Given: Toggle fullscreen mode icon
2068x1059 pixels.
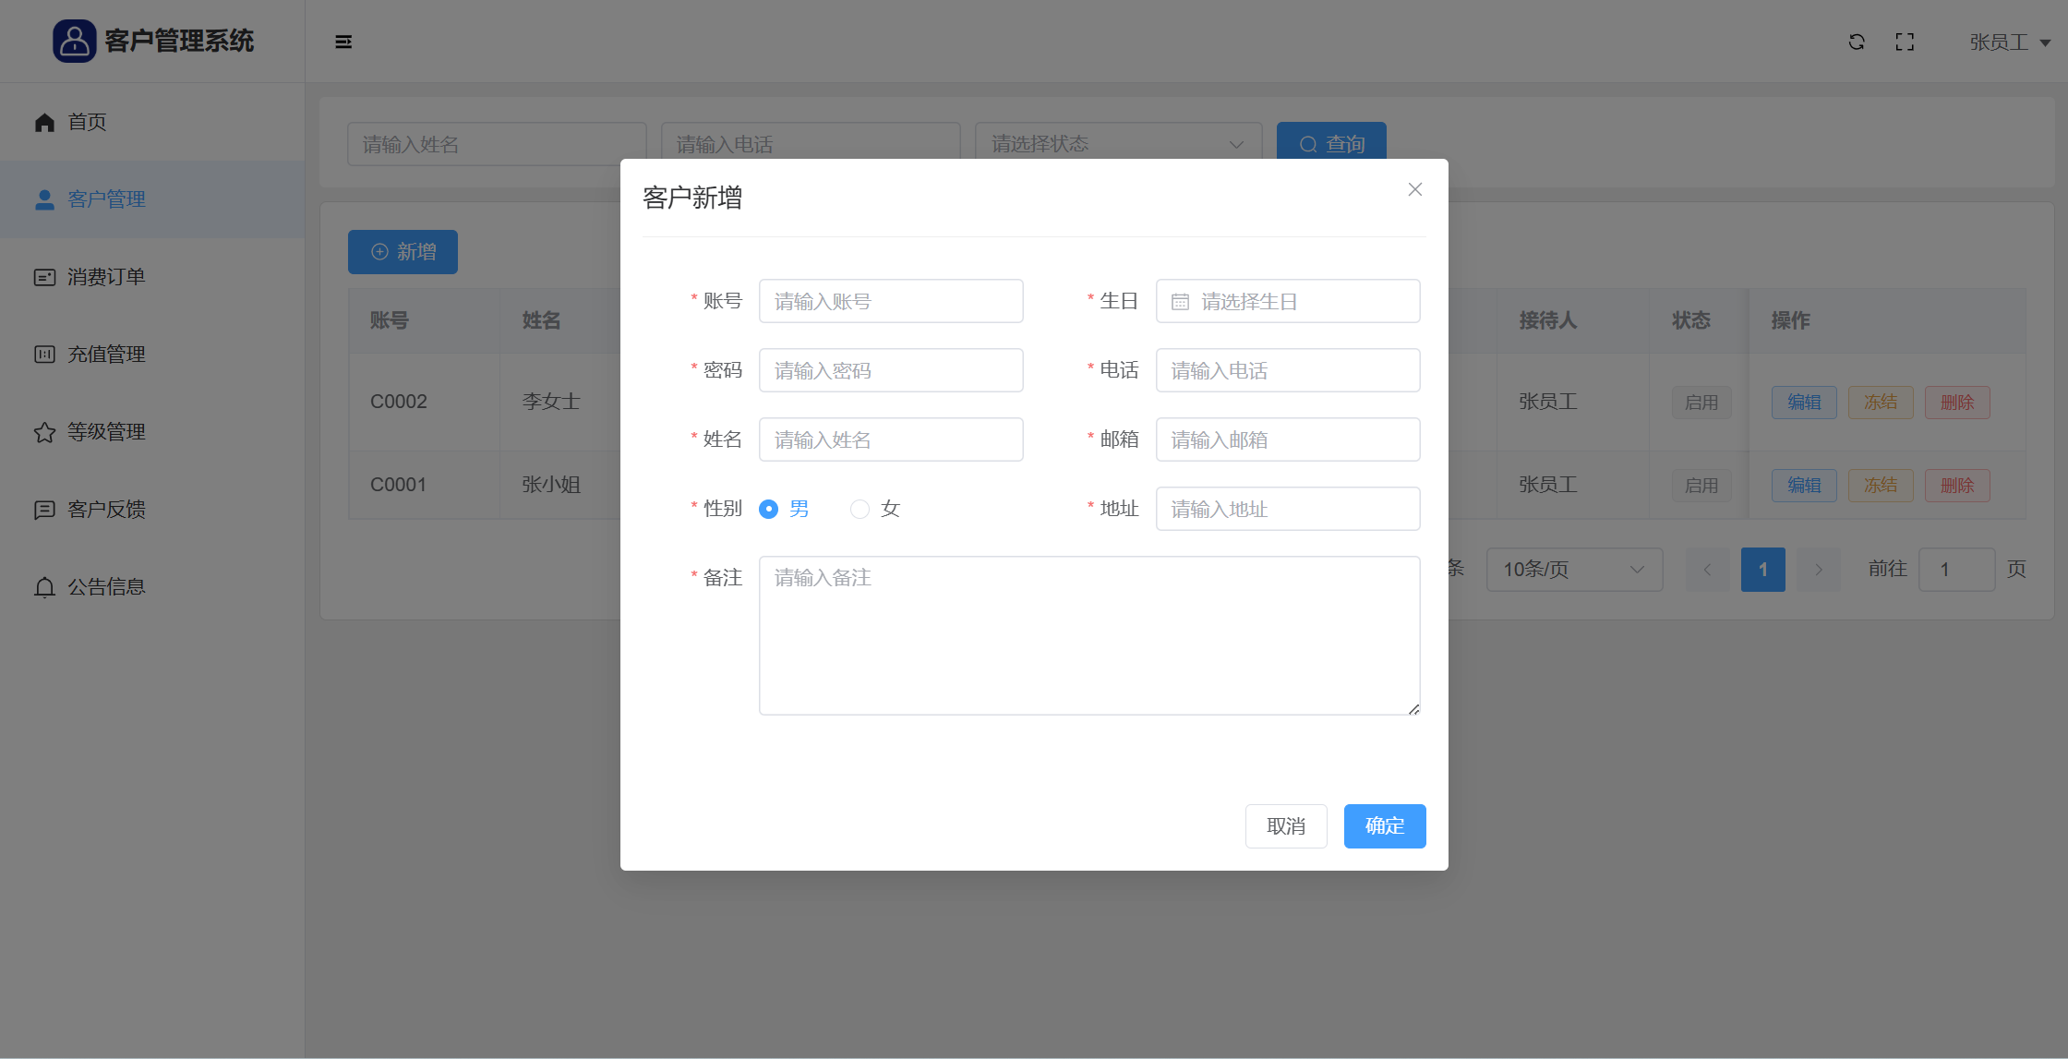Looking at the screenshot, I should point(1905,42).
